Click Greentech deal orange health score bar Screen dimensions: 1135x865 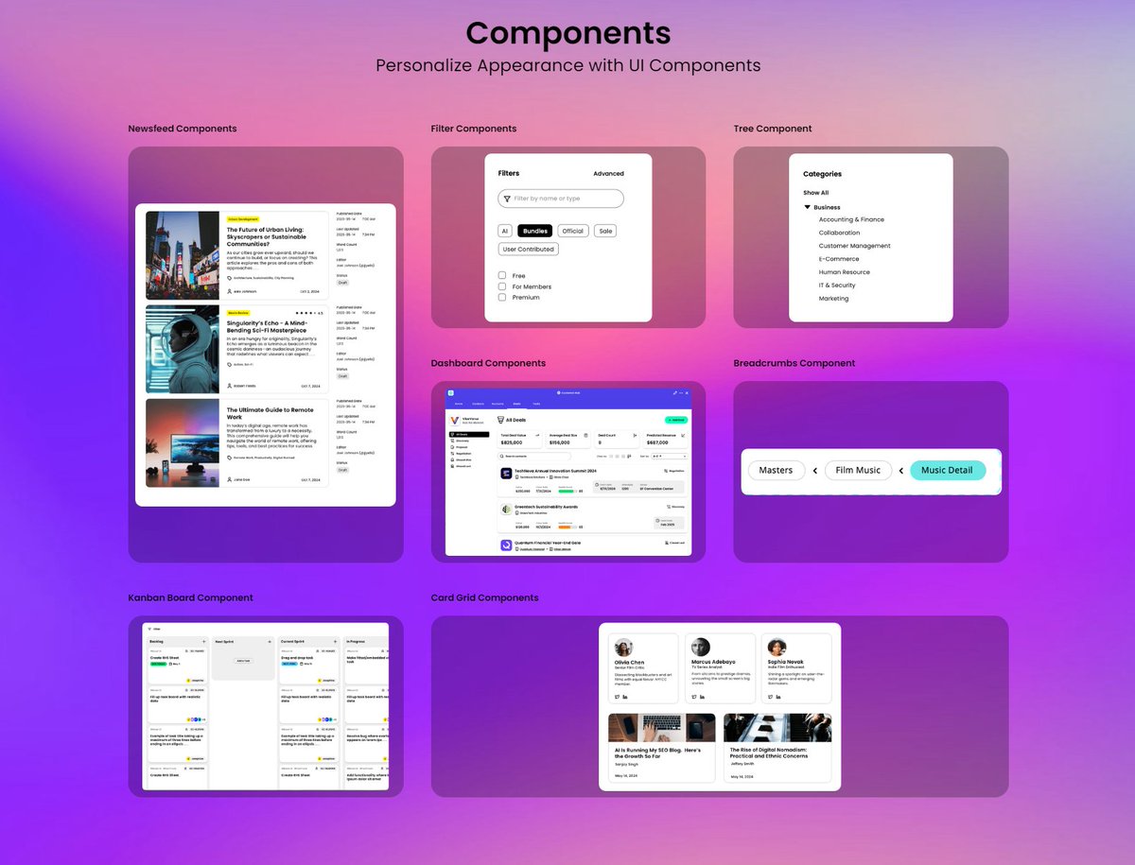point(567,528)
